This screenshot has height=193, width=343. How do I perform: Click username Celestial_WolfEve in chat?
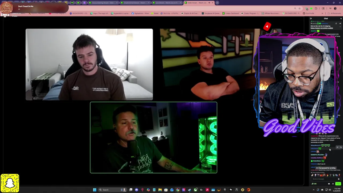point(317,158)
